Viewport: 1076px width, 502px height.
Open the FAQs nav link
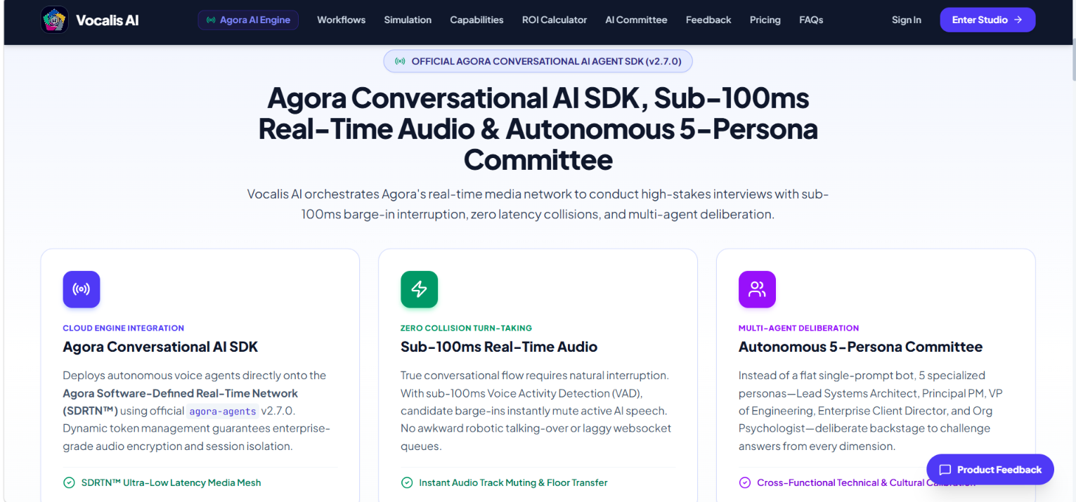811,20
